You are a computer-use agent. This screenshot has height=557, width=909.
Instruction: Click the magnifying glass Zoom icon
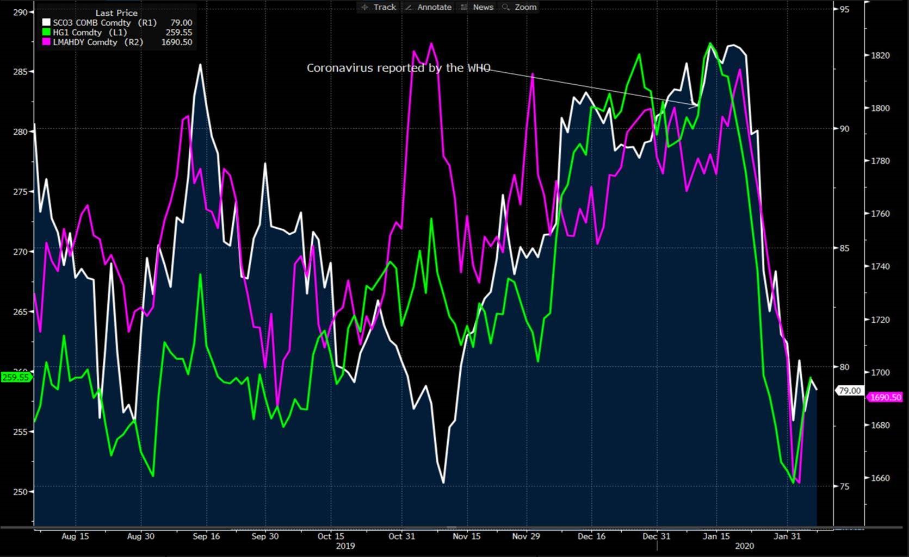point(506,7)
